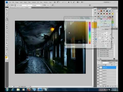This screenshot has height=92, width=123.
Task: Toggle Quick Mask mode icon
Action: point(7,60)
